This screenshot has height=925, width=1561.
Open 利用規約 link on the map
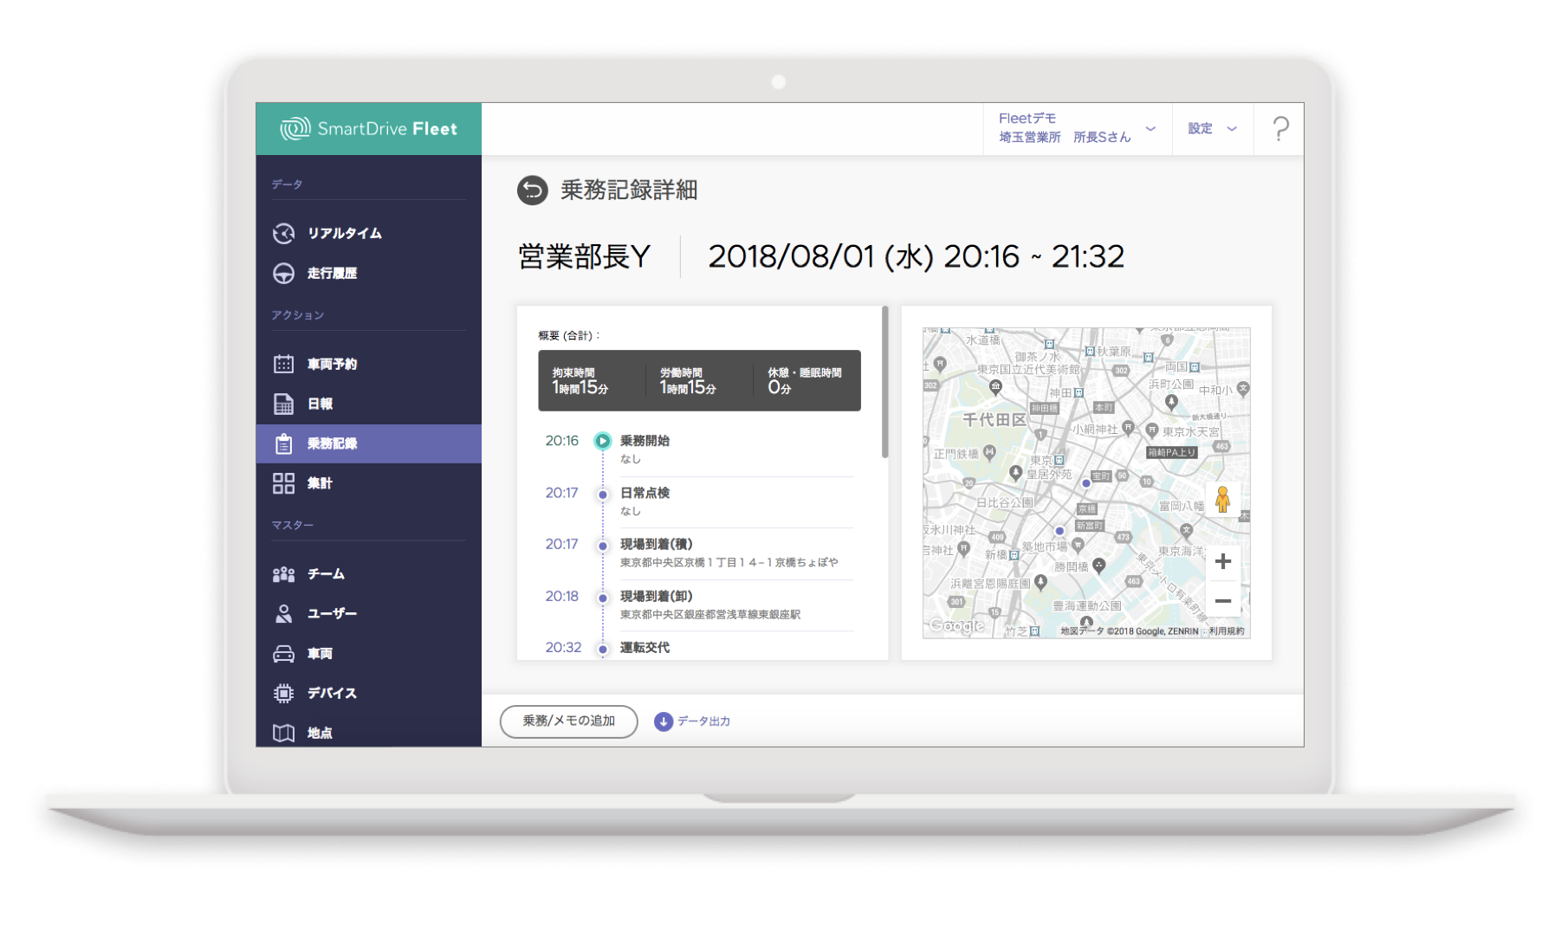[1227, 631]
